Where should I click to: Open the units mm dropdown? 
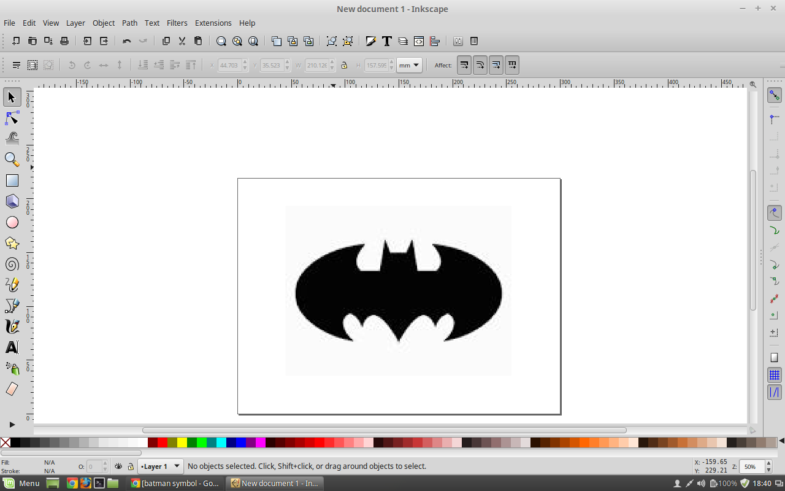(409, 65)
